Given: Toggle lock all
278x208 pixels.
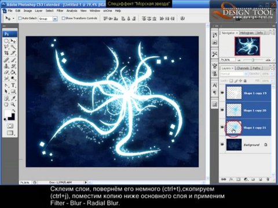Looking at the screenshot, I should pyautogui.click(x=245, y=81).
